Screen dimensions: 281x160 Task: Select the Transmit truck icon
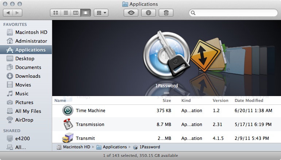pyautogui.click(x=68, y=138)
